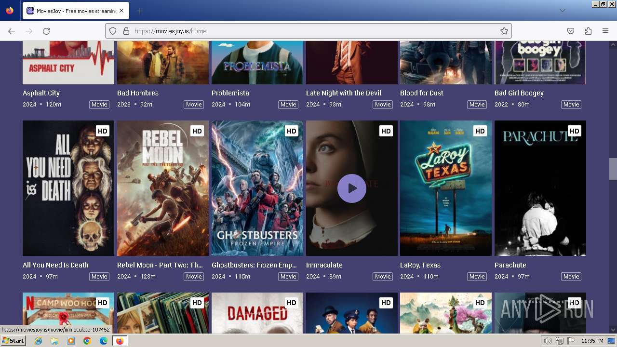Open LaRoy, Texas poster
Viewport: 617px width, 347px height.
[x=446, y=188]
